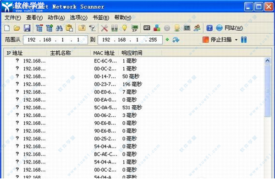Click the vertical scrollbar of results list
The height and width of the screenshot is (190, 275).
point(268,114)
